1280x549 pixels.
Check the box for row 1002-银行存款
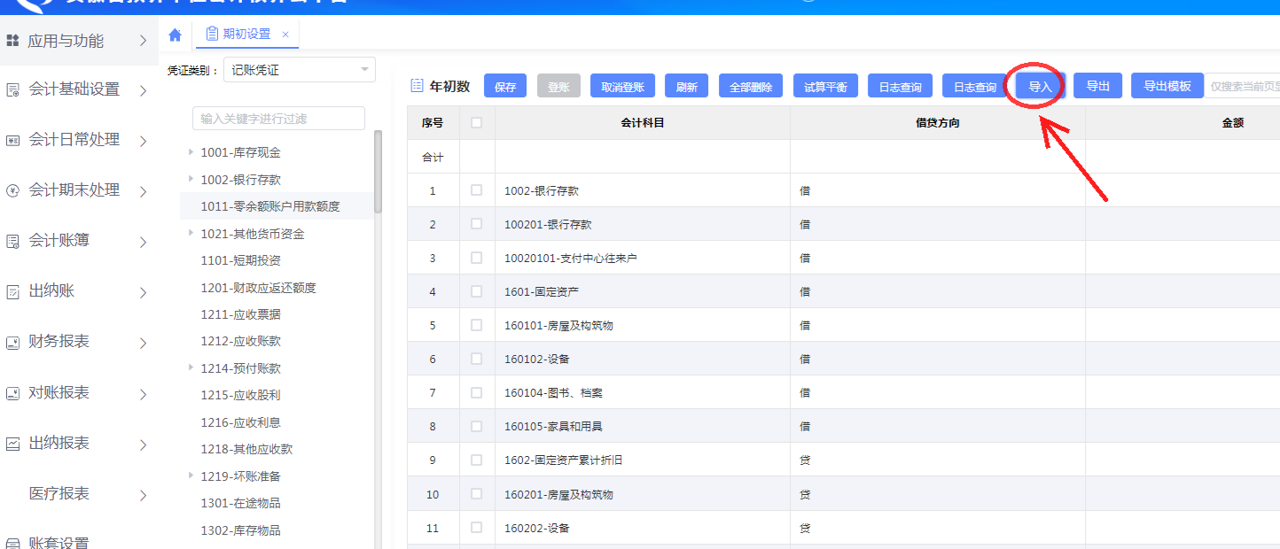[477, 190]
